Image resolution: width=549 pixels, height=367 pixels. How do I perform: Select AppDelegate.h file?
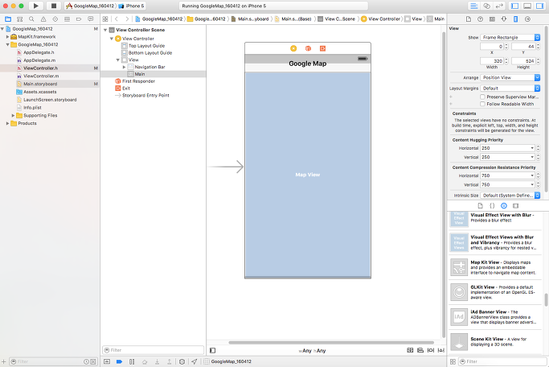[x=39, y=52]
